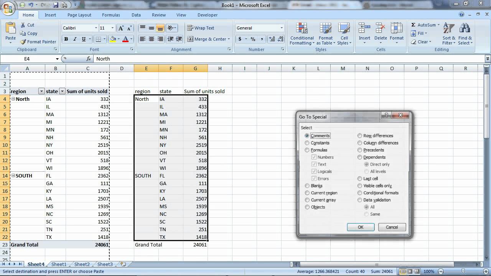Open the region column filter dropdown

pyautogui.click(x=41, y=91)
